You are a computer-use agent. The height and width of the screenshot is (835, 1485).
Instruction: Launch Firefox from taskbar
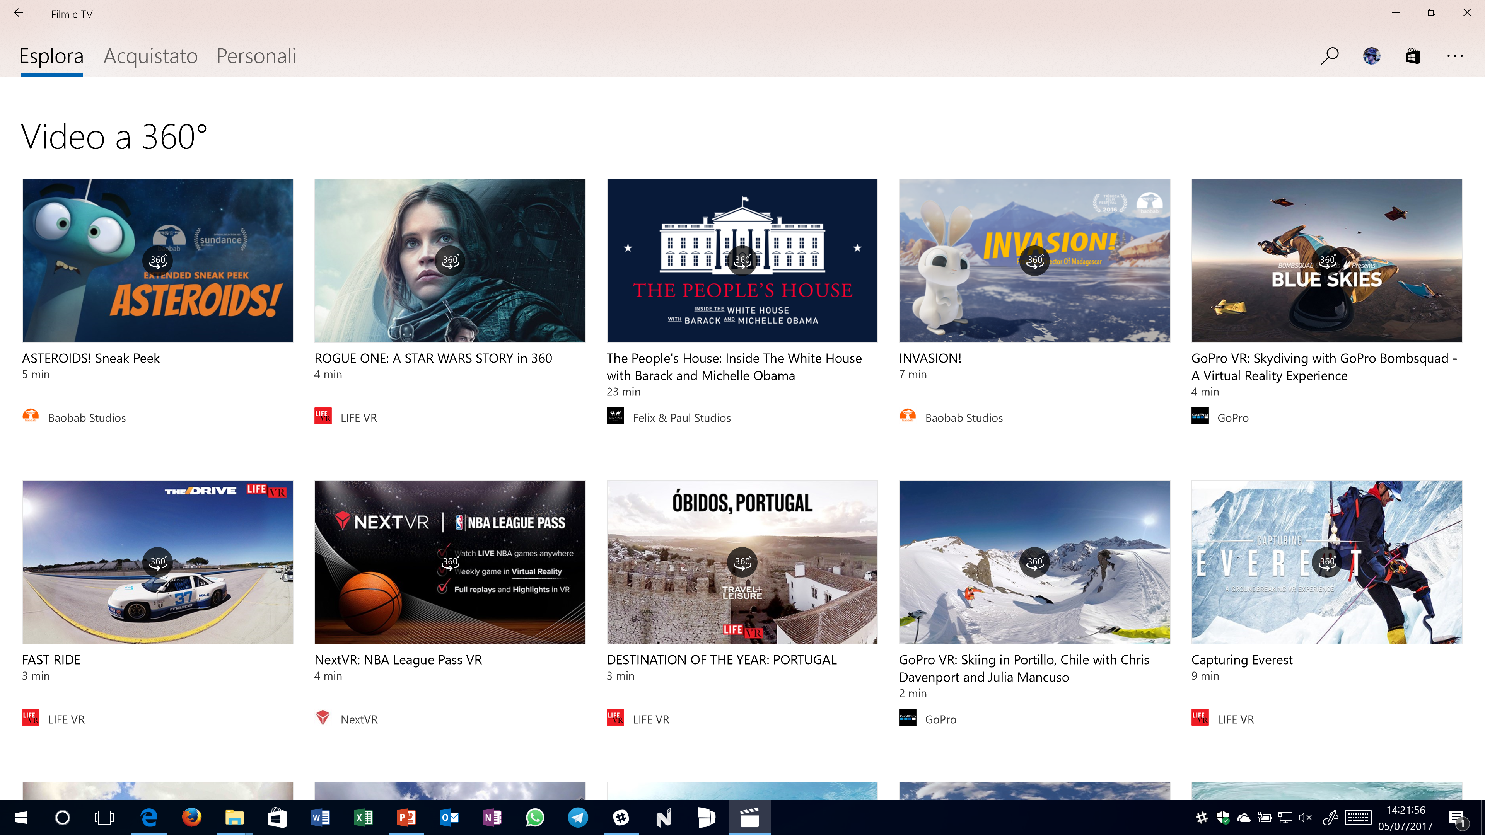[x=191, y=817]
